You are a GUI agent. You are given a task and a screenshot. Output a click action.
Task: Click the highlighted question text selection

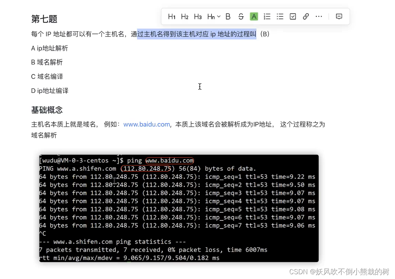pos(196,34)
